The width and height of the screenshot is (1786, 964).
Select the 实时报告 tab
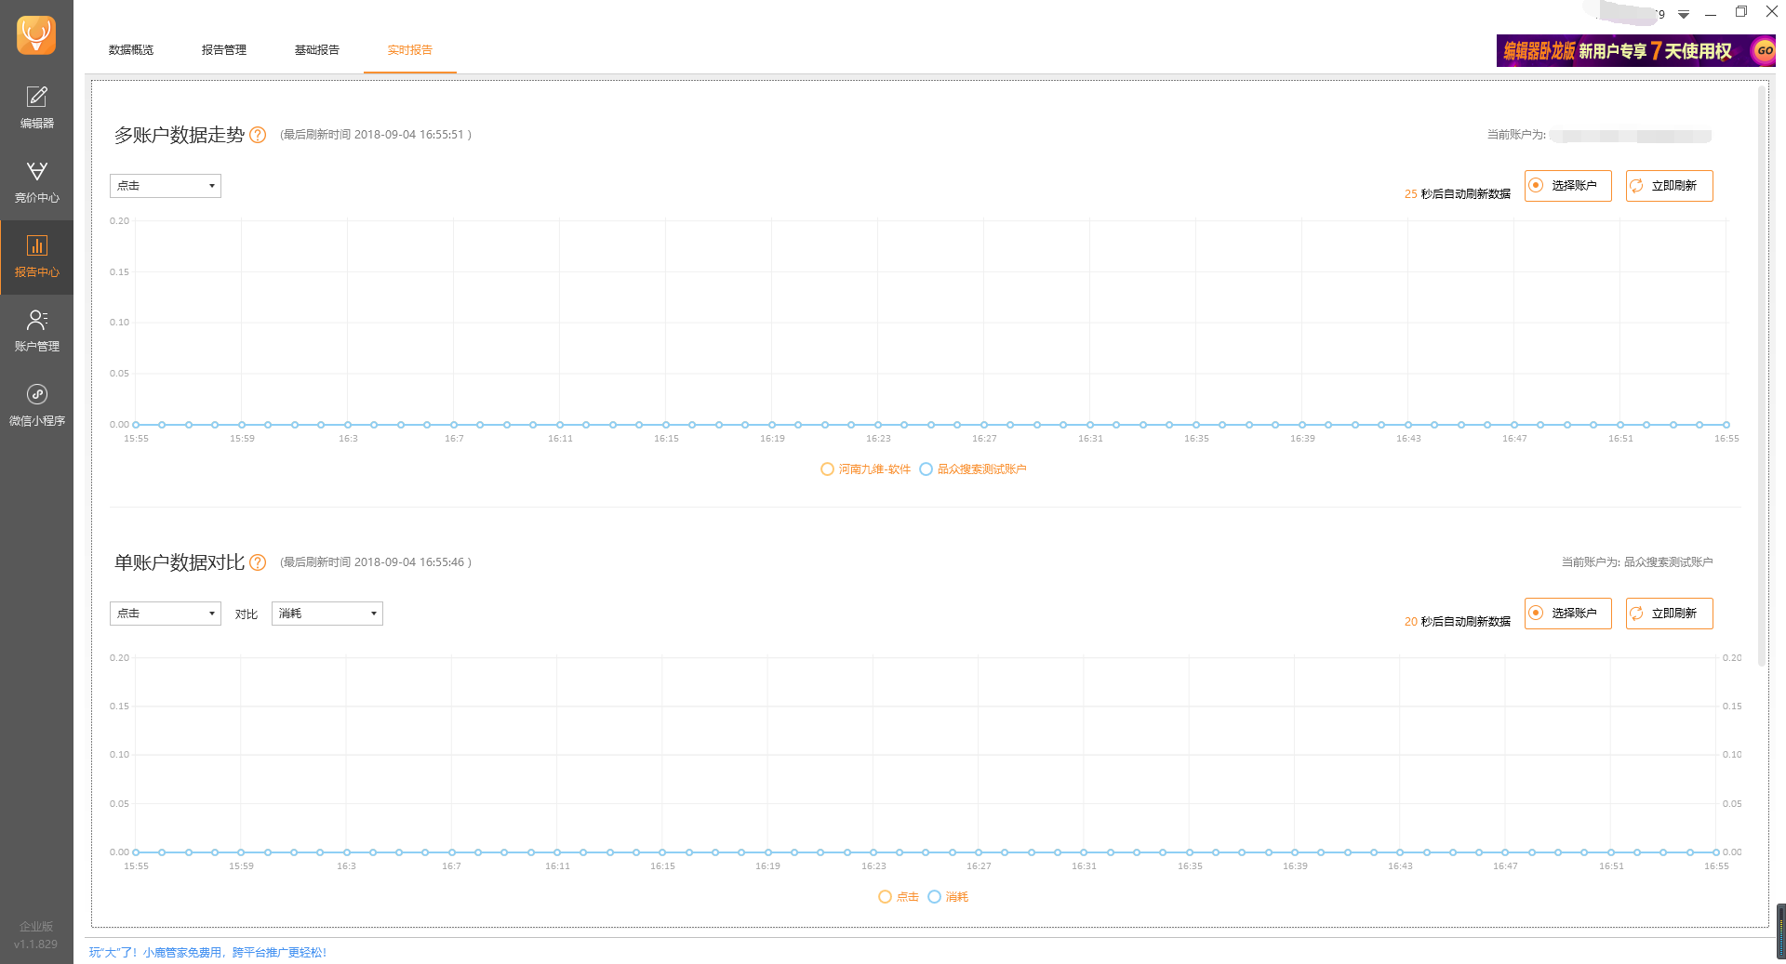pyautogui.click(x=410, y=50)
